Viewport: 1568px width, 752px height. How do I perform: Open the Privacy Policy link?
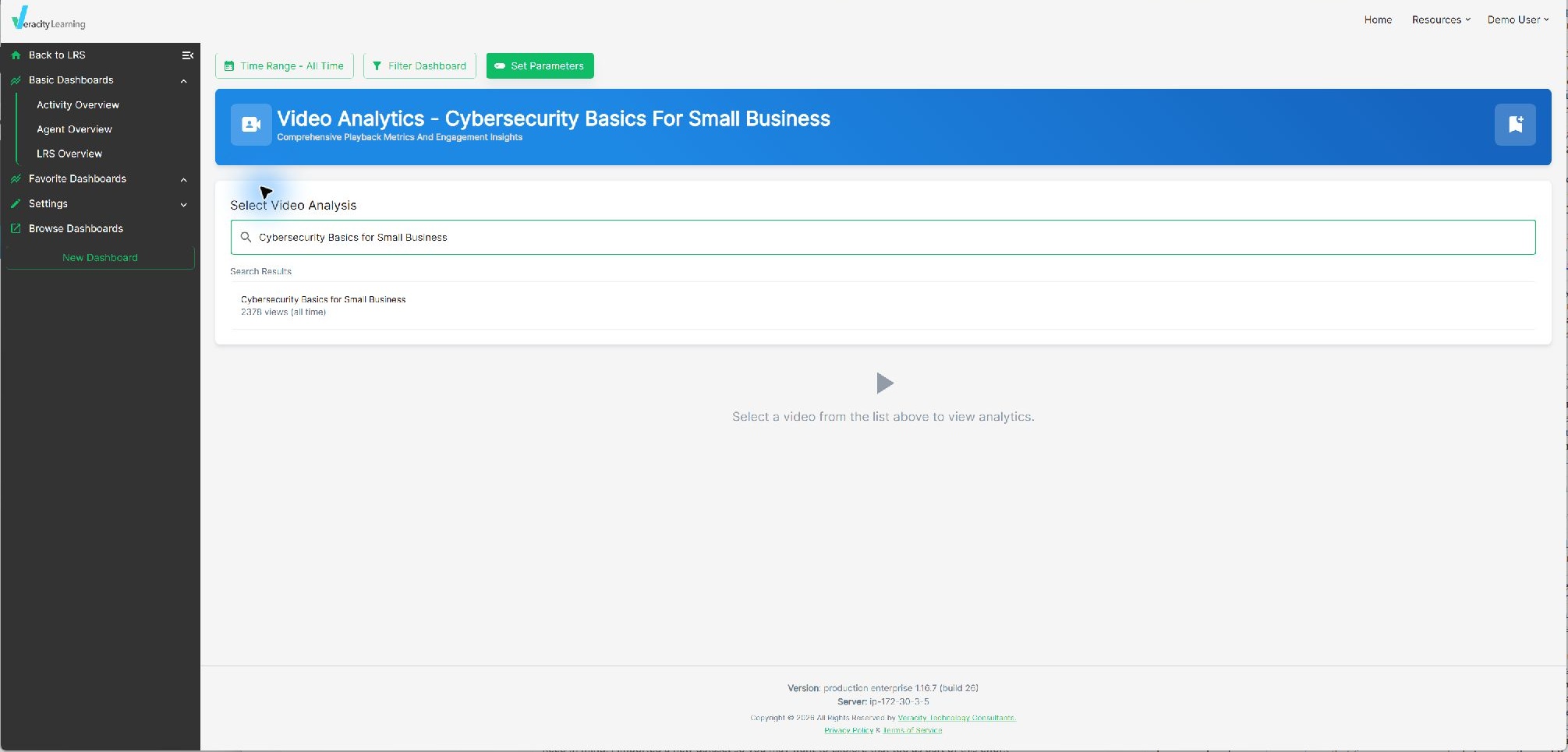848,730
